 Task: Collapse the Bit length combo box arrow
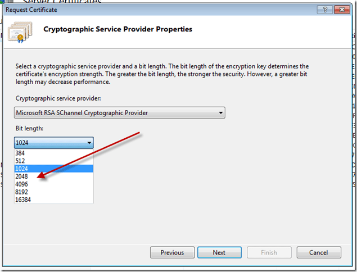88,143
